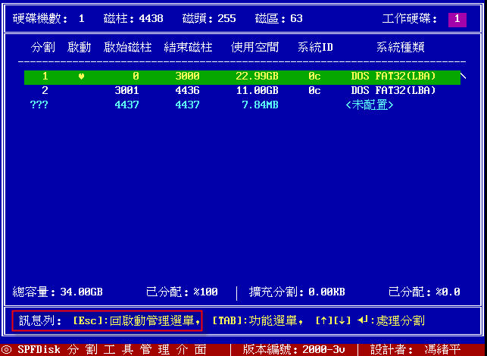
Task: Click DOS FAT32(LBA) type of partition 2
Action: coord(394,91)
